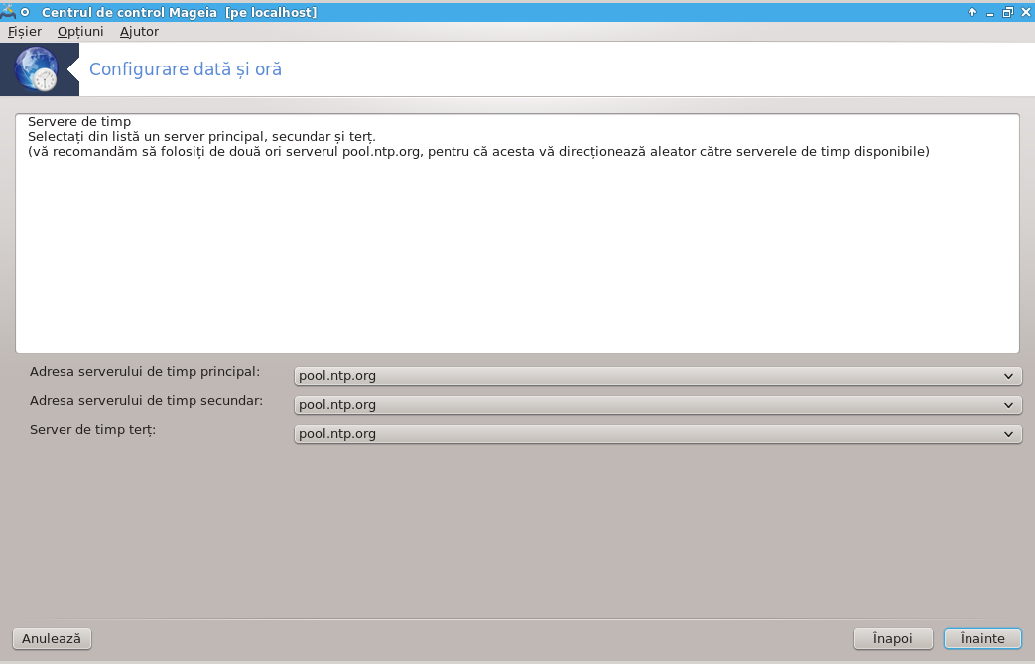Proceed with the Înainte button
This screenshot has width=1035, height=664.
(x=982, y=638)
